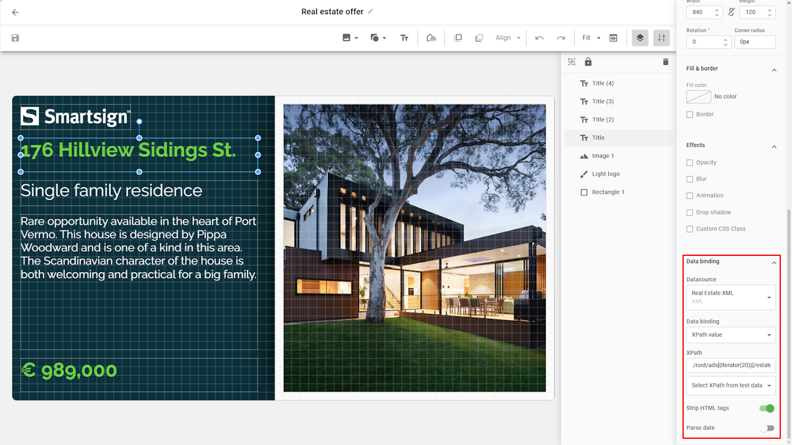Click the lock layer icon
The width and height of the screenshot is (792, 445).
coord(588,62)
